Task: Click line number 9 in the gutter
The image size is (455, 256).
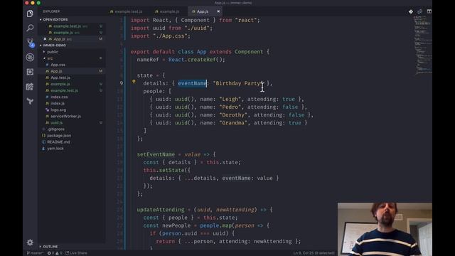Action: 122,83
